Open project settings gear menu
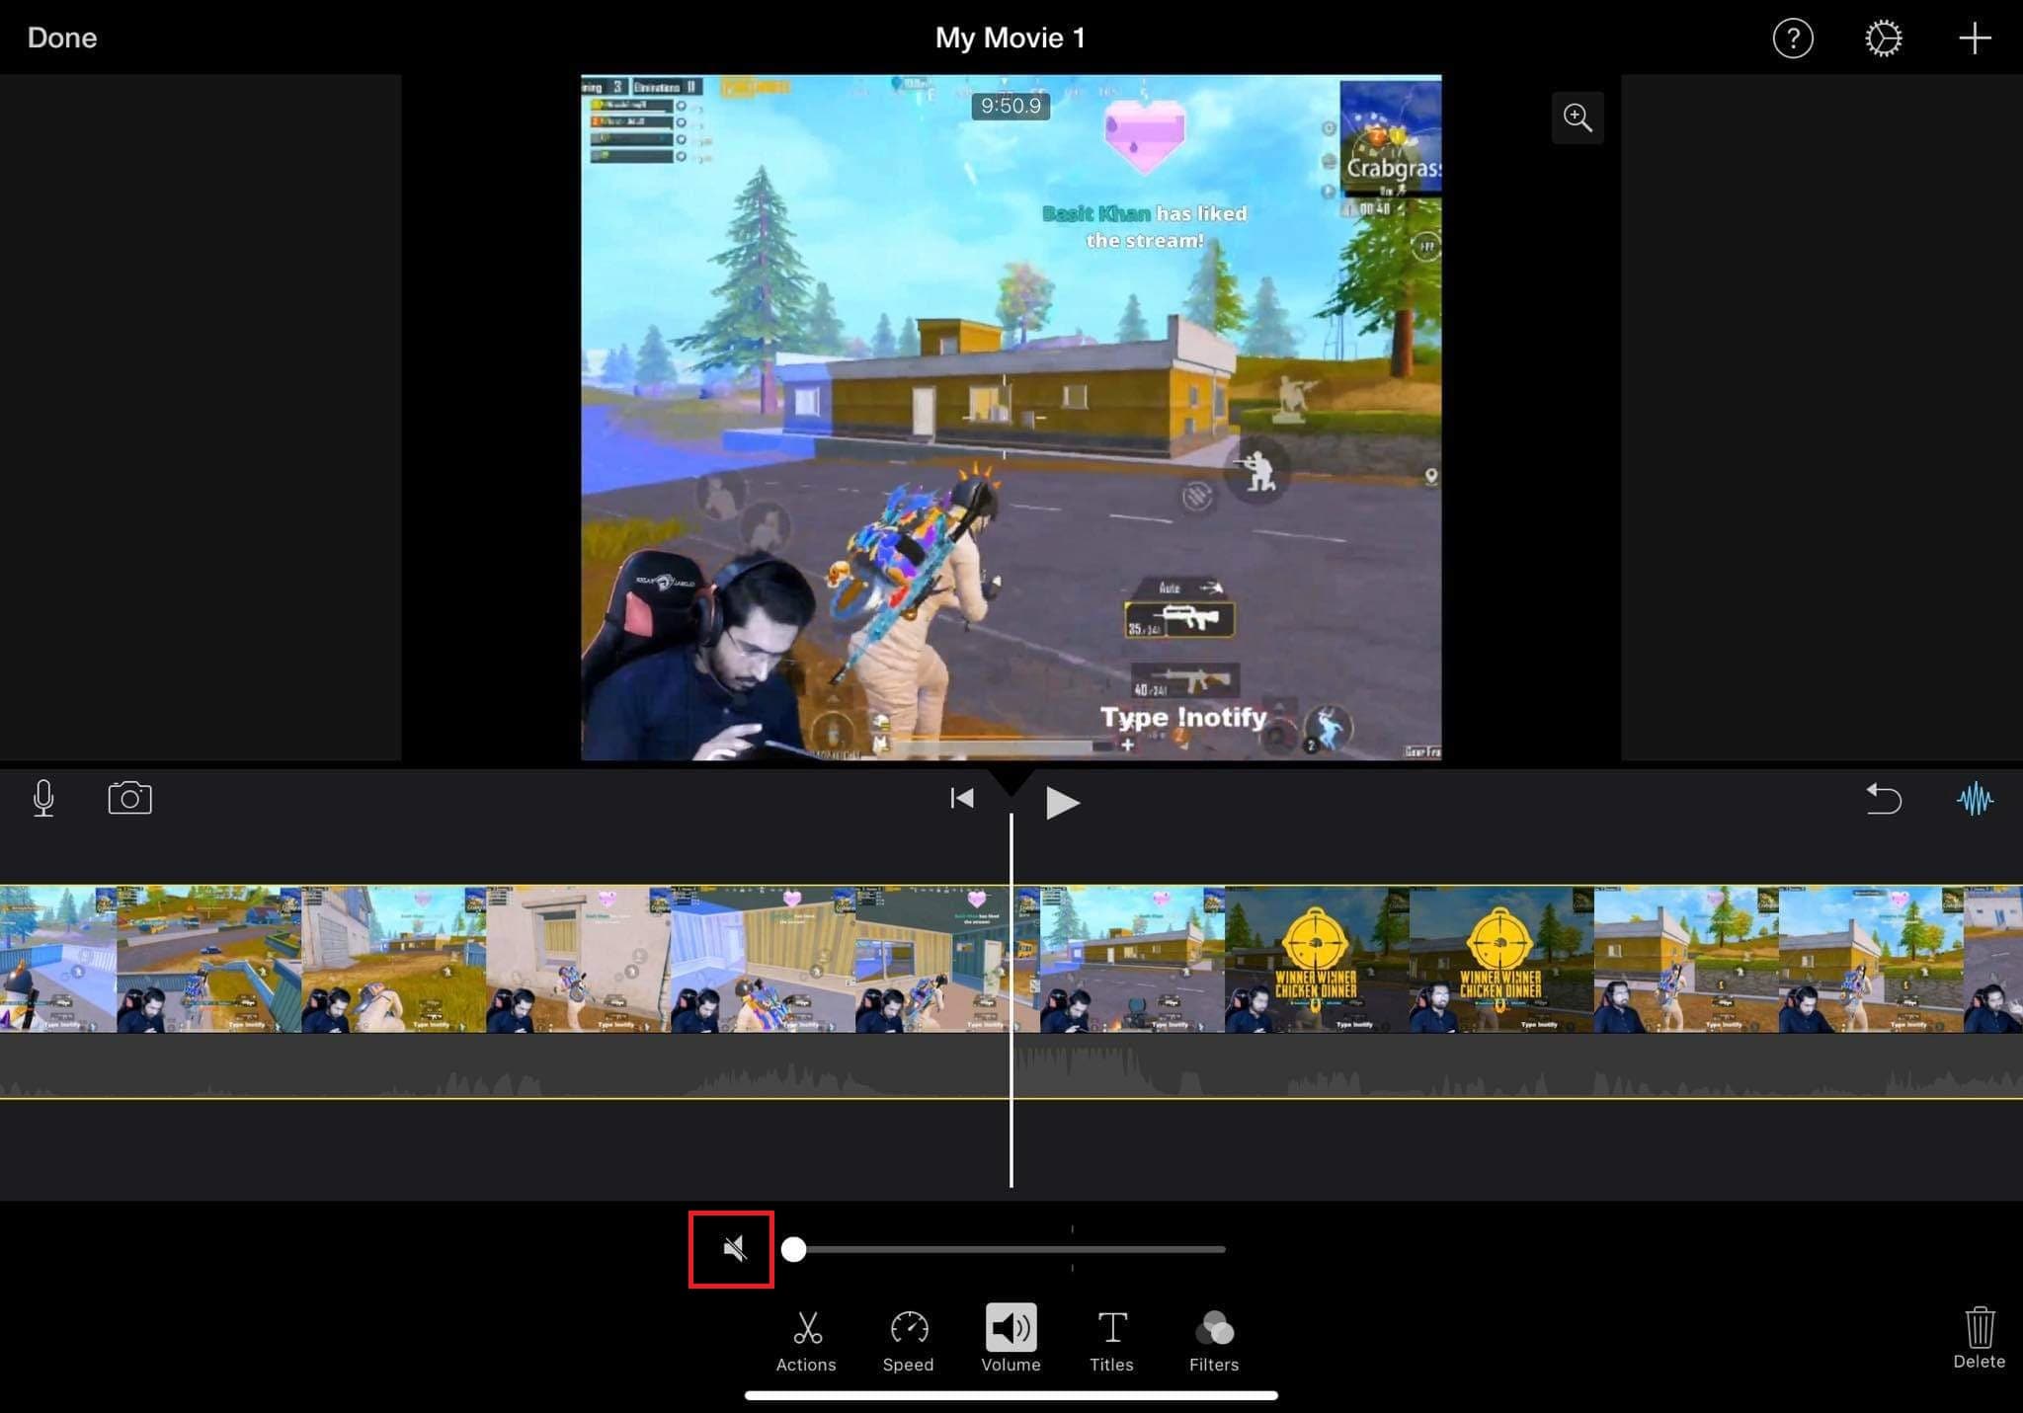The height and width of the screenshot is (1413, 2023). [x=1882, y=37]
